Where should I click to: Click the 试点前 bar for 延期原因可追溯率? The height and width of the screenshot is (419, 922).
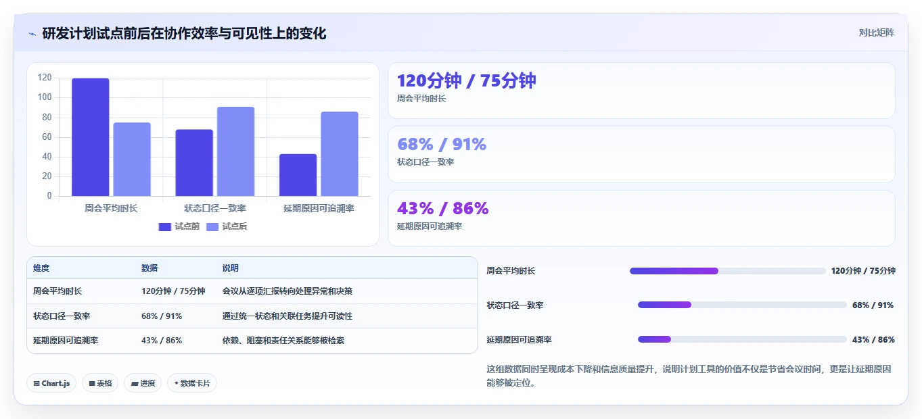298,175
